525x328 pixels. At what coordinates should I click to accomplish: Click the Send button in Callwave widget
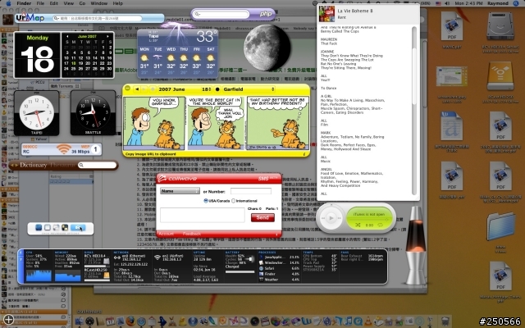tap(262, 217)
